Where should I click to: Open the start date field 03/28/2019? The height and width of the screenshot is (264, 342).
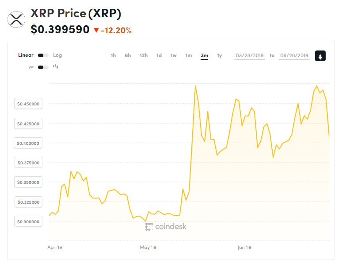[250, 55]
